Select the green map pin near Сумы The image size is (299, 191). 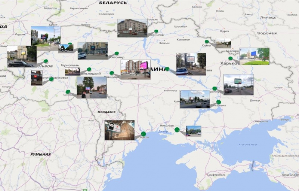207,42
